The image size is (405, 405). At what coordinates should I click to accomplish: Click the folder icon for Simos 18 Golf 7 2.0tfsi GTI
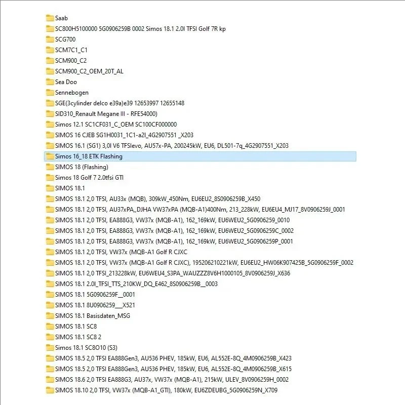(50, 178)
